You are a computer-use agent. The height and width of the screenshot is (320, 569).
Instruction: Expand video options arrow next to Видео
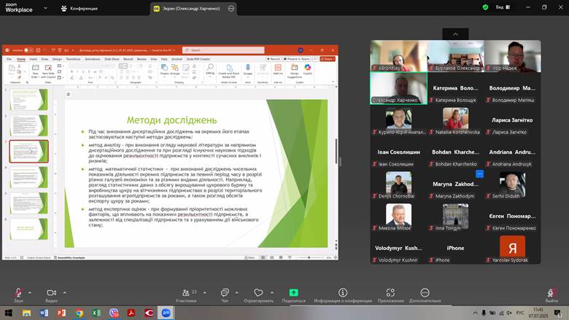65,292
